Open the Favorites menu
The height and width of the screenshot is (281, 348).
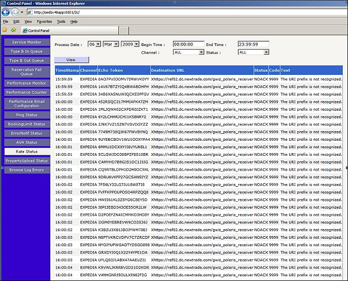[x=44, y=21]
